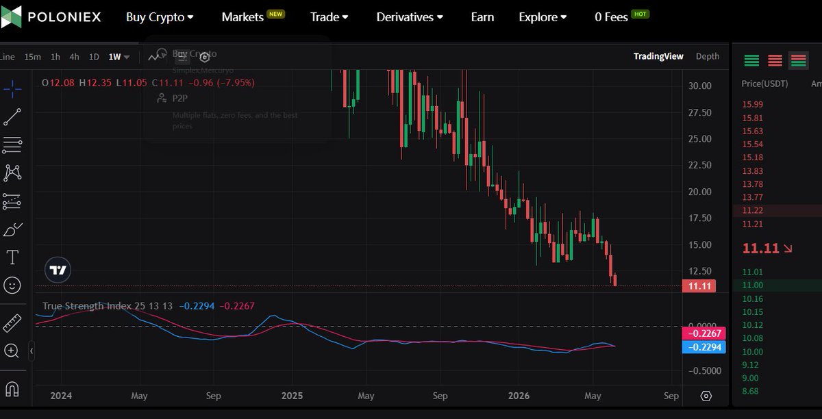822x419 pixels.
Task: Expand the Explore menu
Action: coord(543,17)
